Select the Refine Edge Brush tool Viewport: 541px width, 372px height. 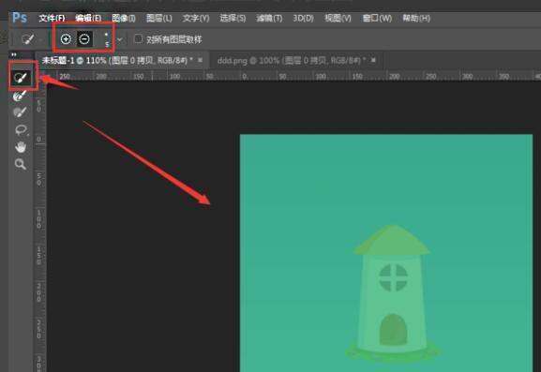(20, 96)
